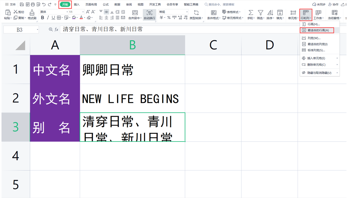
Task: Click the fill color bucket swatch
Action: [74, 18]
